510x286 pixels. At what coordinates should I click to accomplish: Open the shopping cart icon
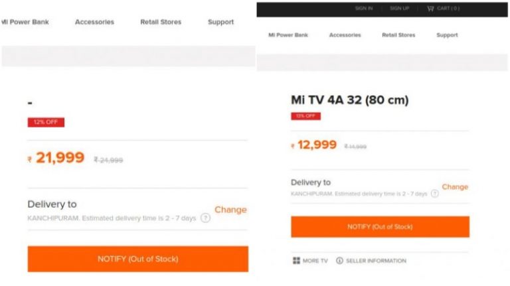click(431, 9)
